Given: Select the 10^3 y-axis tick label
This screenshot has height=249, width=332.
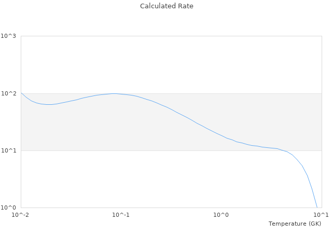Looking at the screenshot, I should (8, 36).
